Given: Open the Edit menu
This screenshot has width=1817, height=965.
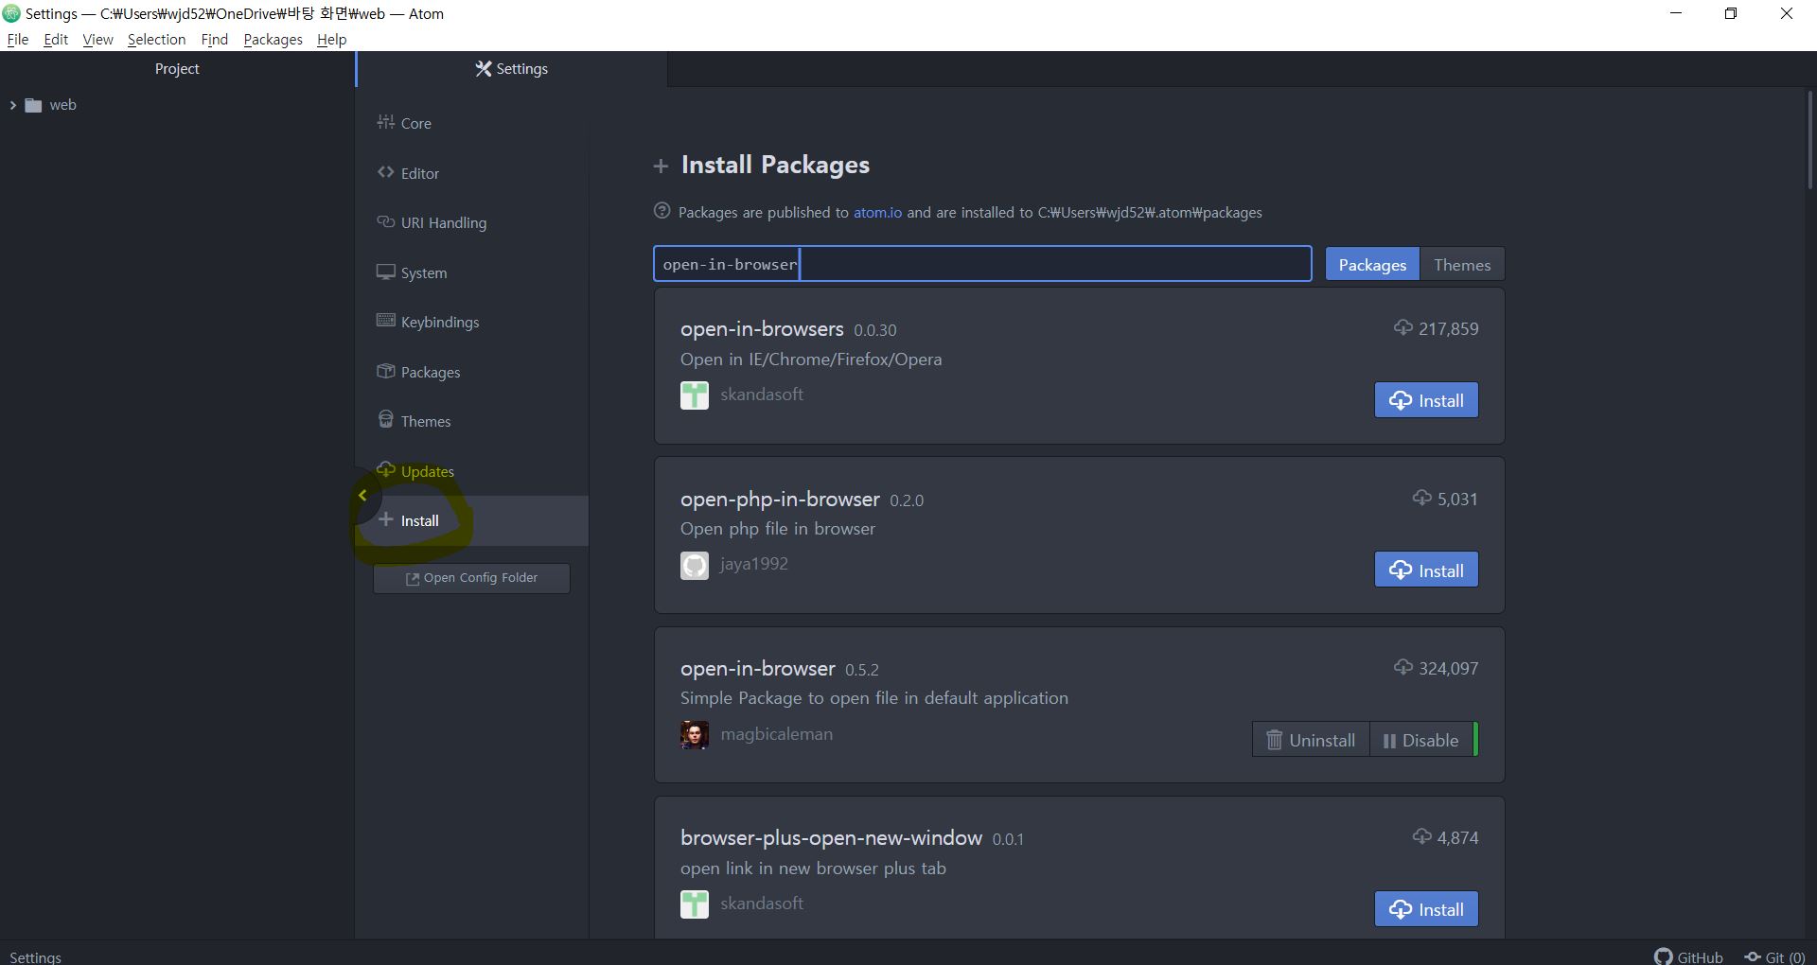Looking at the screenshot, I should 56,39.
